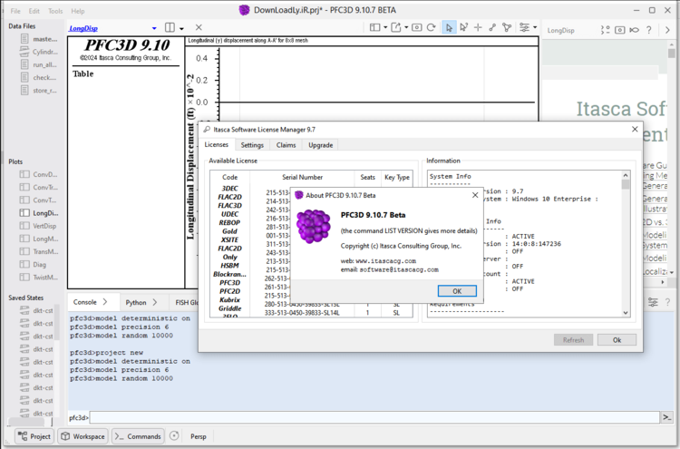Open the Project panel button
680x449 pixels.
[x=33, y=436]
